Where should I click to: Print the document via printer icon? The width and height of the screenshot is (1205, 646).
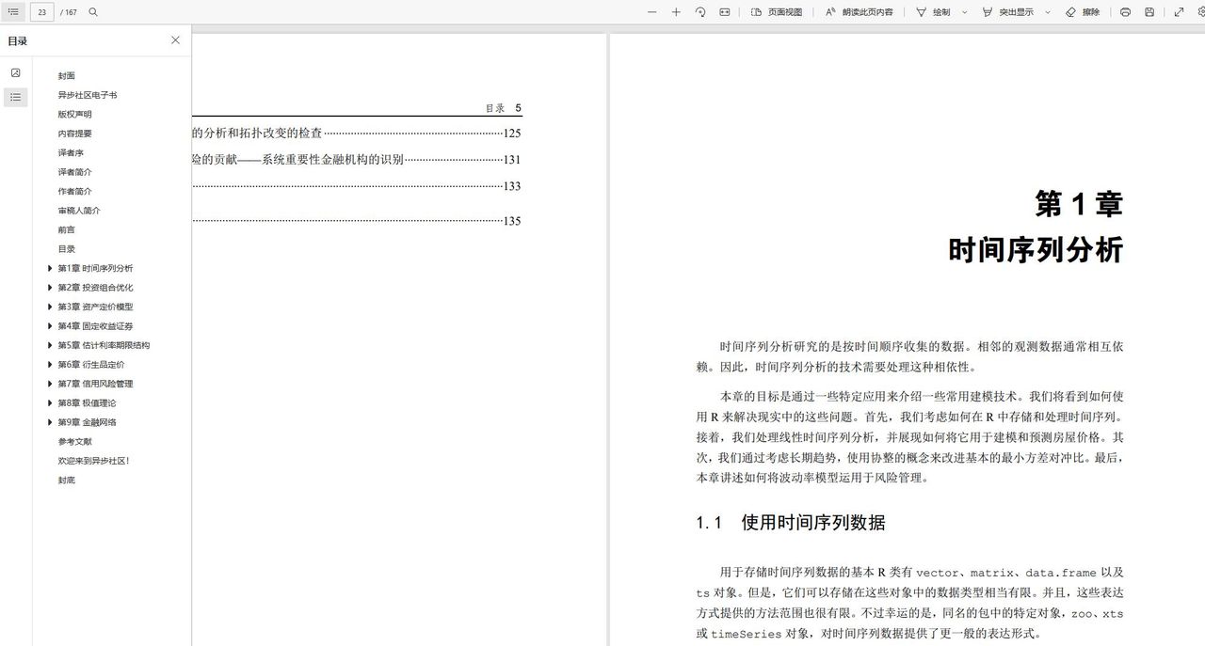click(1124, 12)
